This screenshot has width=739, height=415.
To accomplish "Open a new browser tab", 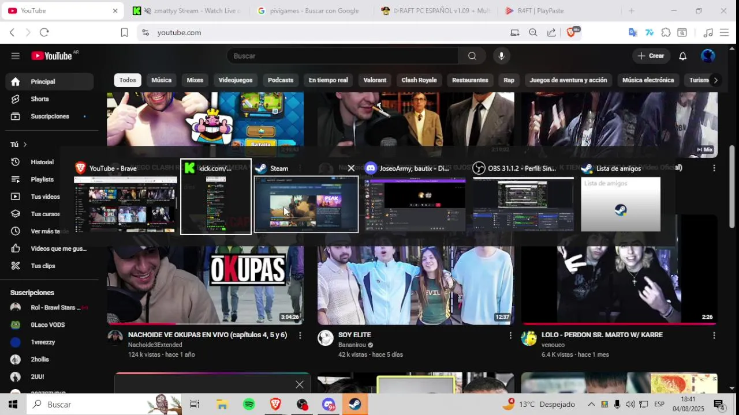I will coord(632,11).
